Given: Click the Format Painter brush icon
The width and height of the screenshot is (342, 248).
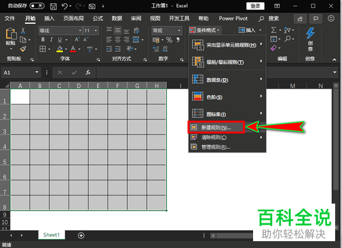Looking at the screenshot, I should coord(23,49).
